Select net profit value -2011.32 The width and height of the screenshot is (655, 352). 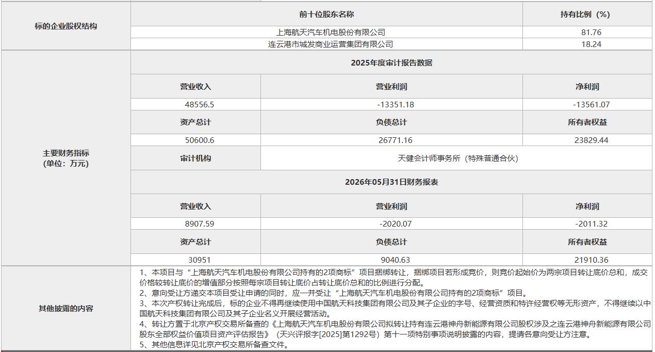(591, 224)
